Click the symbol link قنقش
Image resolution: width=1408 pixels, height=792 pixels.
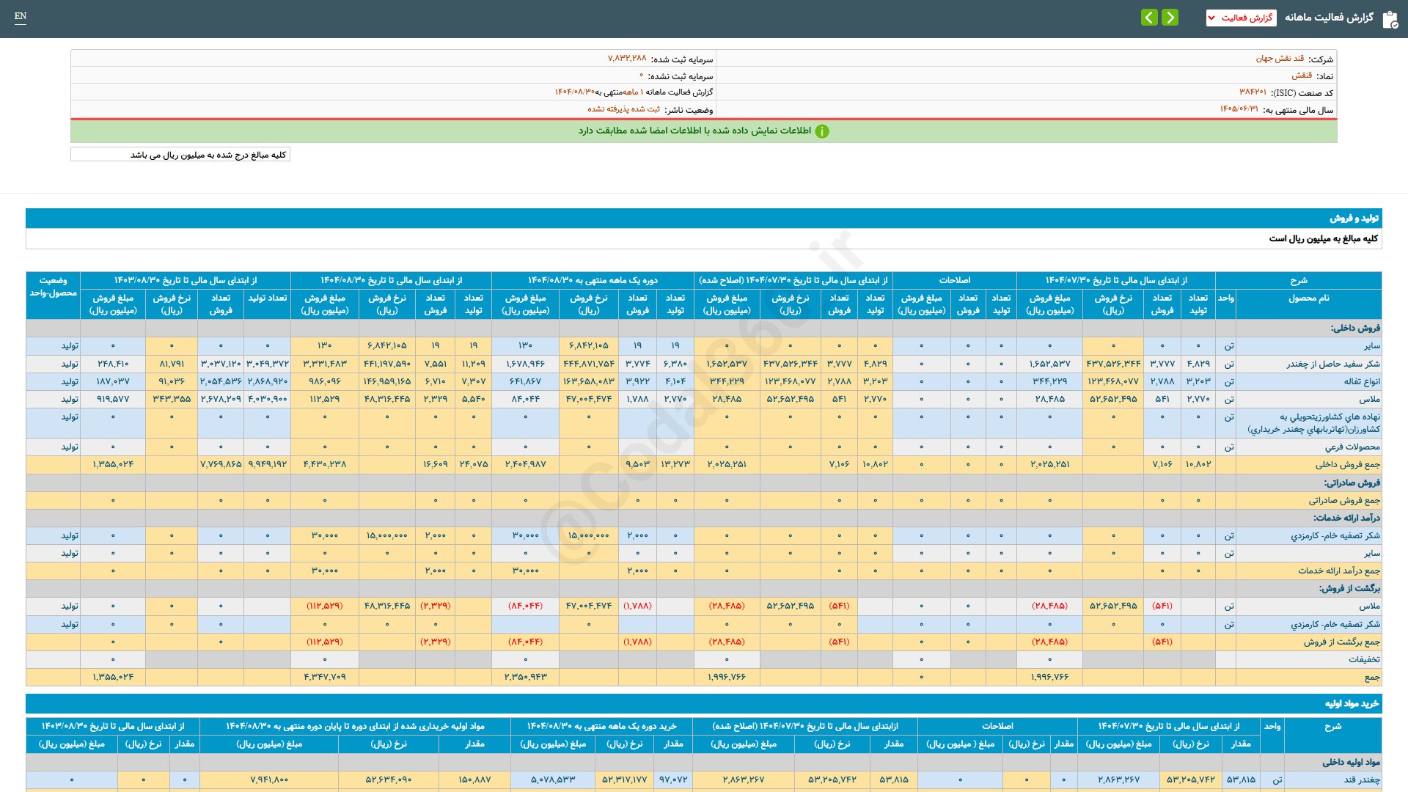coord(1302,76)
